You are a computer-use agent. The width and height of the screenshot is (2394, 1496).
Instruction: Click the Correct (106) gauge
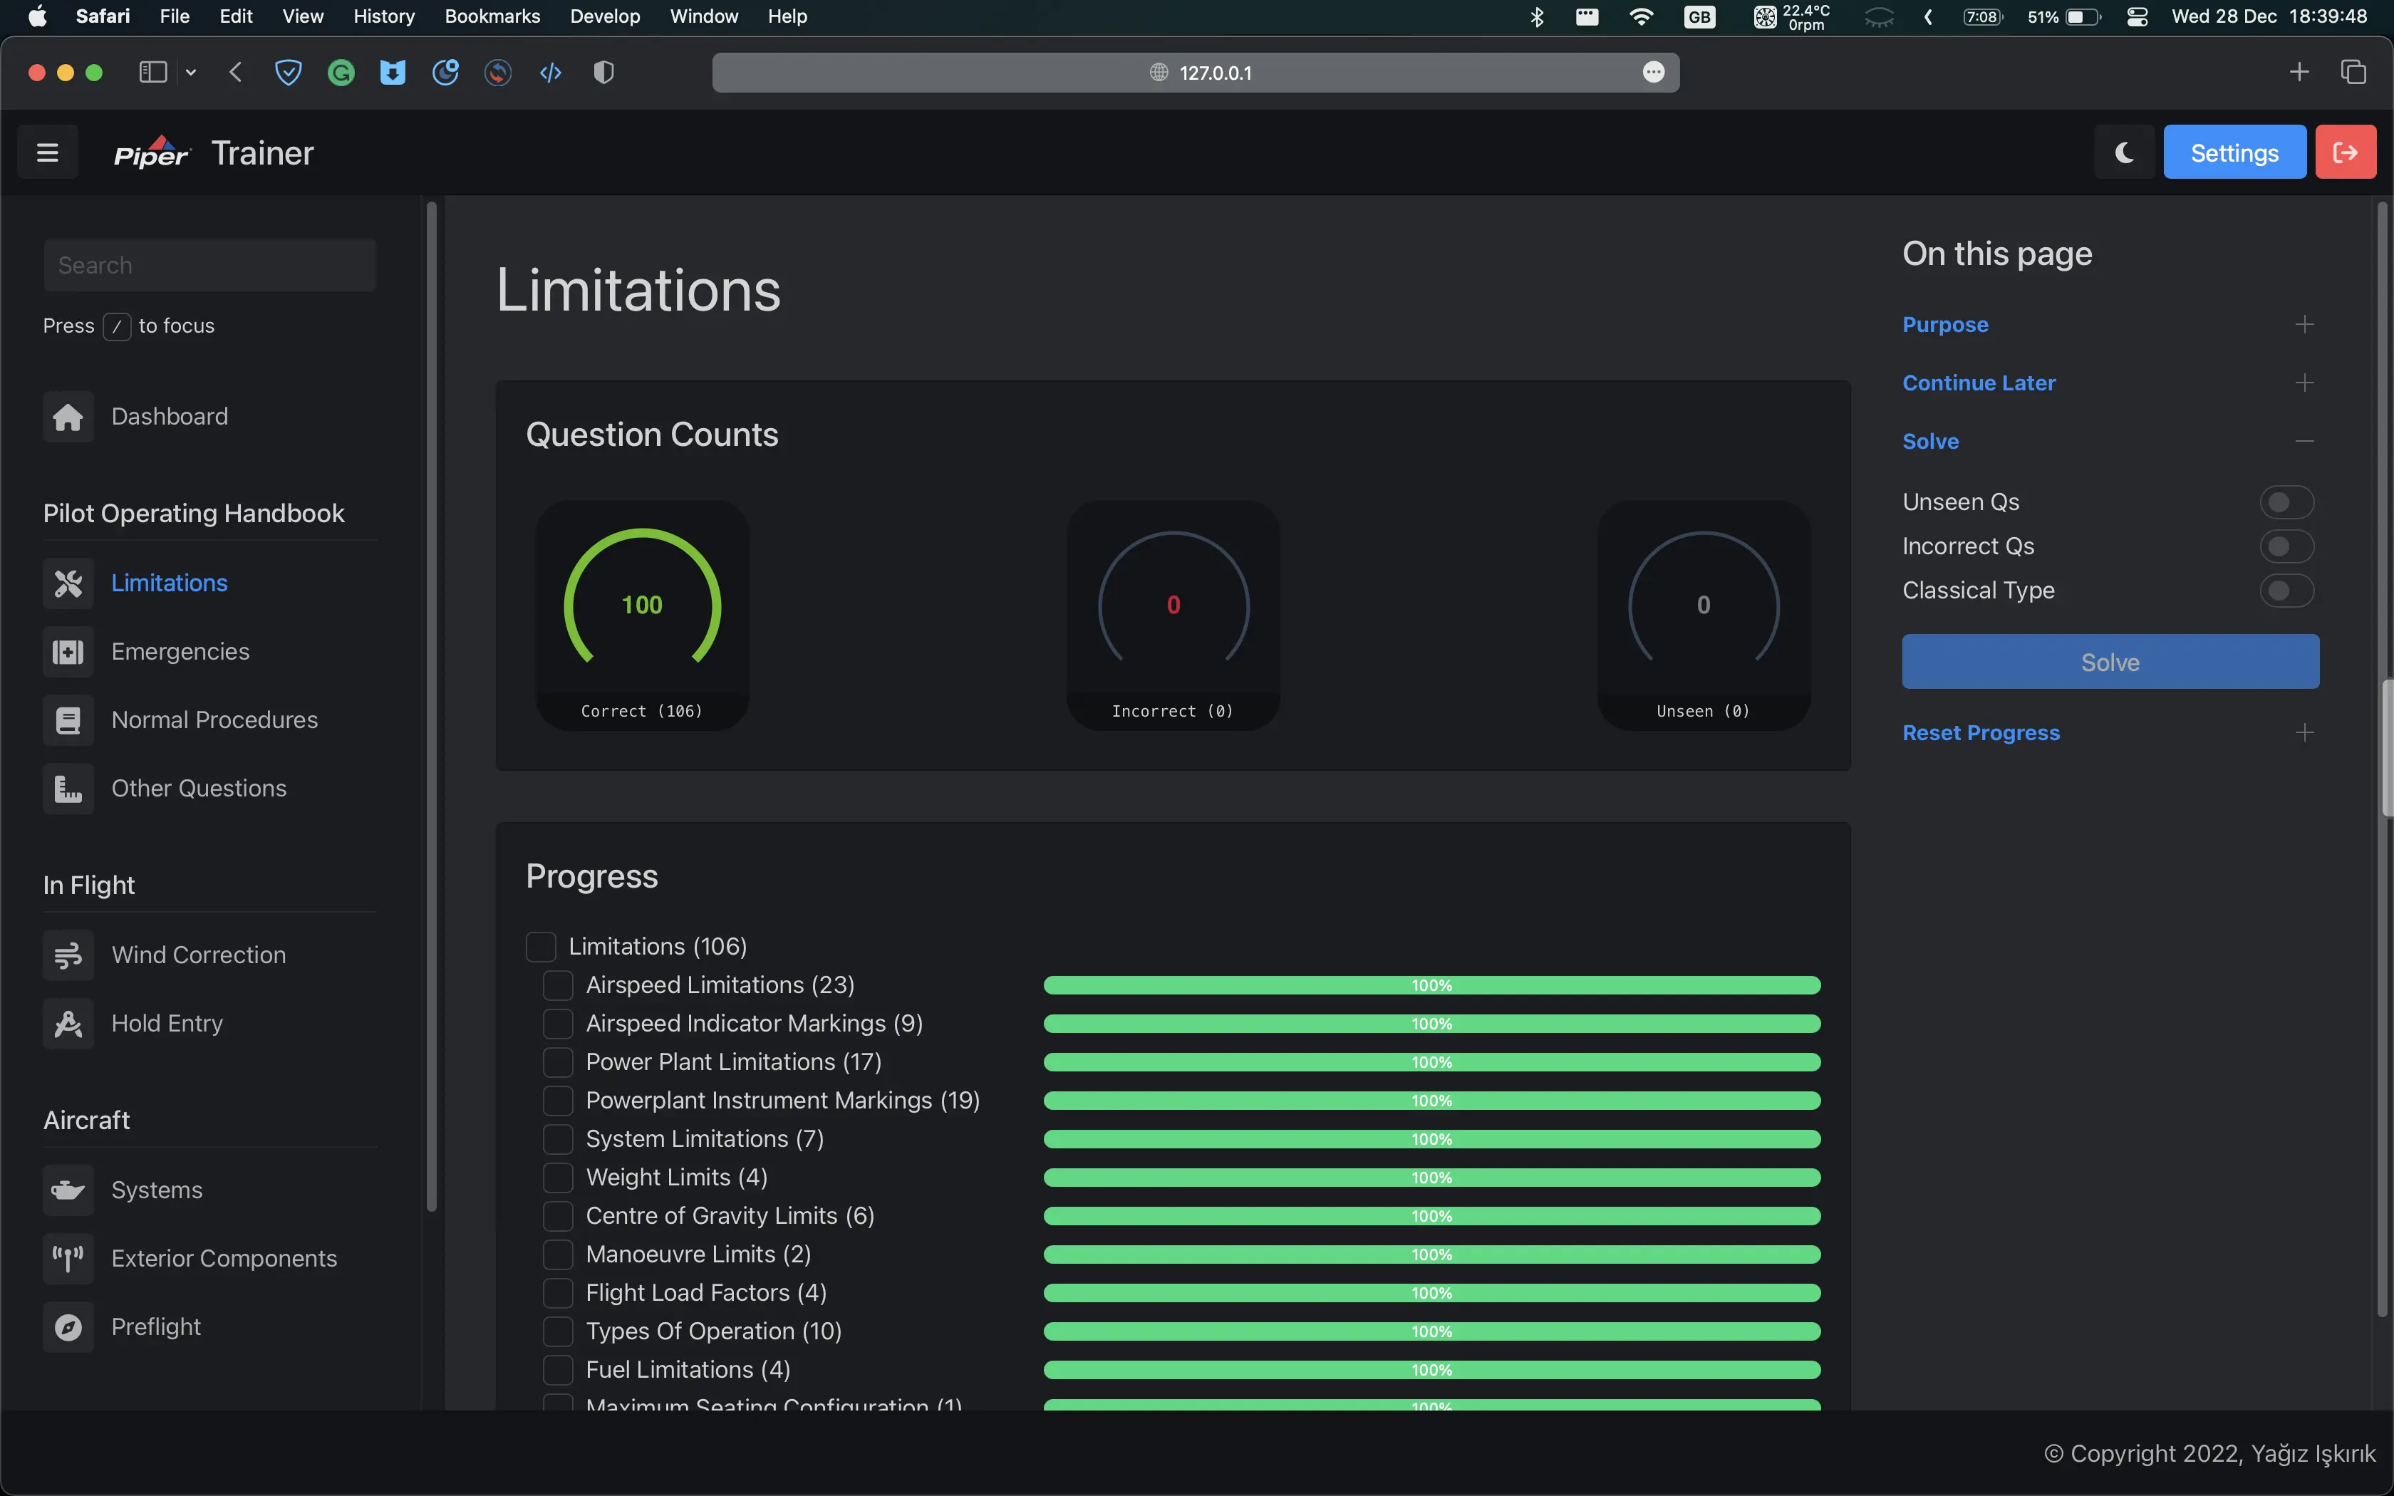(x=642, y=615)
